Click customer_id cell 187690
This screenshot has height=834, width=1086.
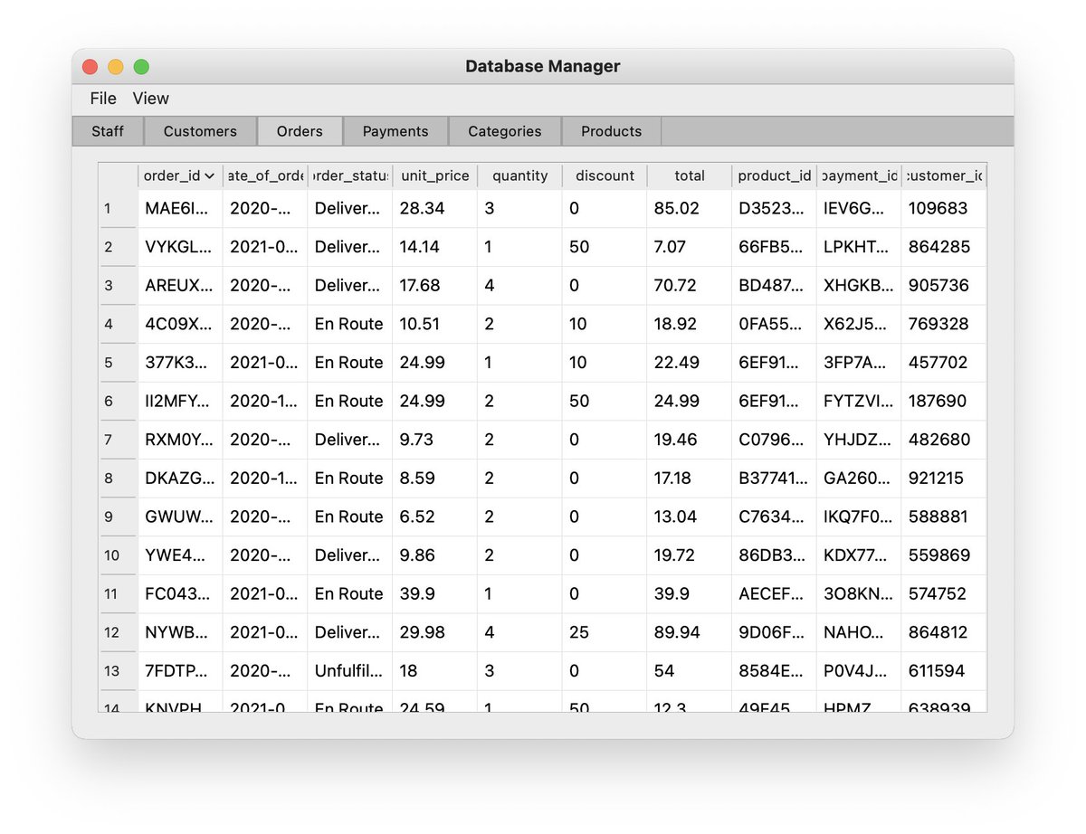(944, 401)
